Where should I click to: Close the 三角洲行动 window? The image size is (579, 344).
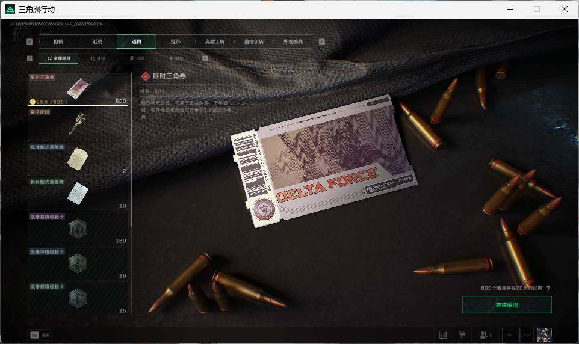[565, 9]
